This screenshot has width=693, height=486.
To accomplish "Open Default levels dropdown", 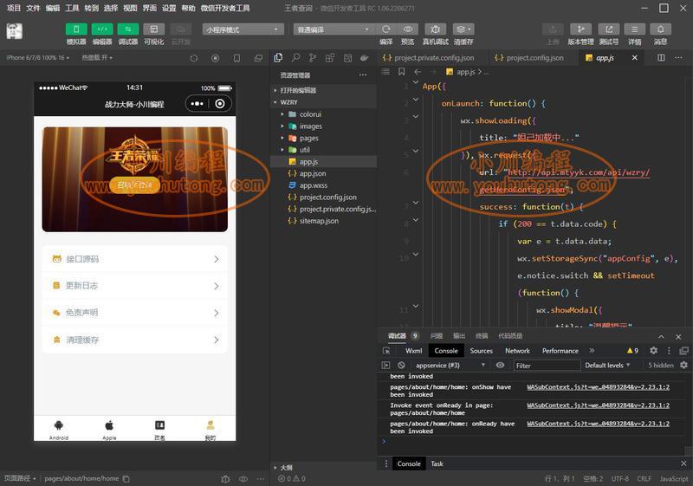I will coord(607,366).
